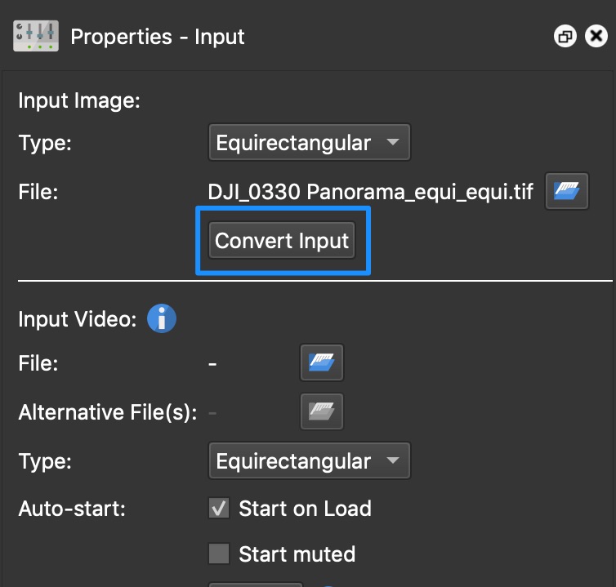This screenshot has height=587, width=616.
Task: Undock the Properties panel with float icon
Action: [x=565, y=36]
